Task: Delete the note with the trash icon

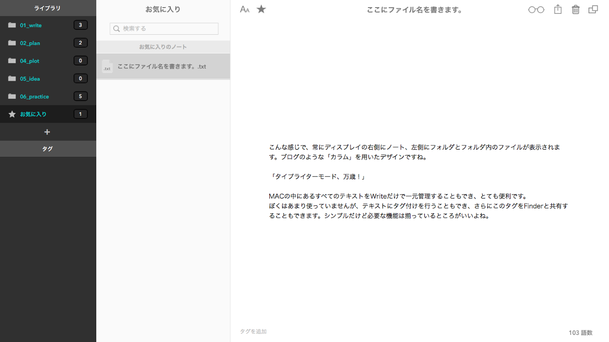Action: (576, 9)
